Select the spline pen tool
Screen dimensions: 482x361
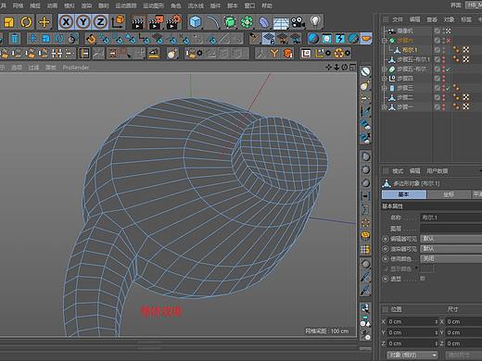(x=213, y=22)
